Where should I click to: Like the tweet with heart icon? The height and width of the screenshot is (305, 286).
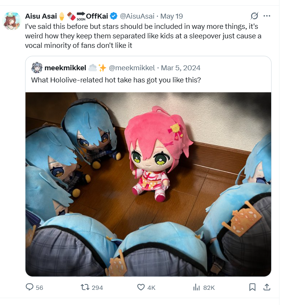[x=141, y=287]
